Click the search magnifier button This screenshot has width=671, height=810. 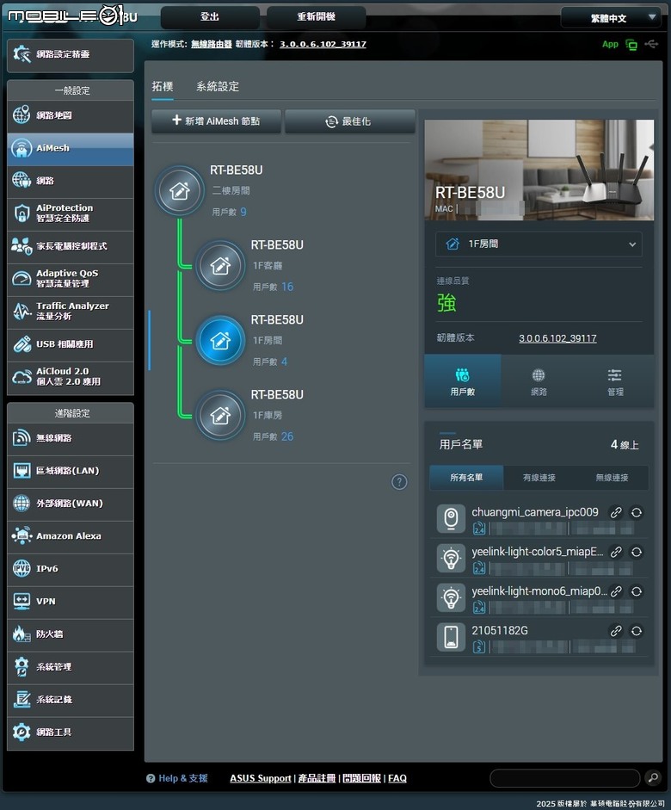[x=653, y=777]
